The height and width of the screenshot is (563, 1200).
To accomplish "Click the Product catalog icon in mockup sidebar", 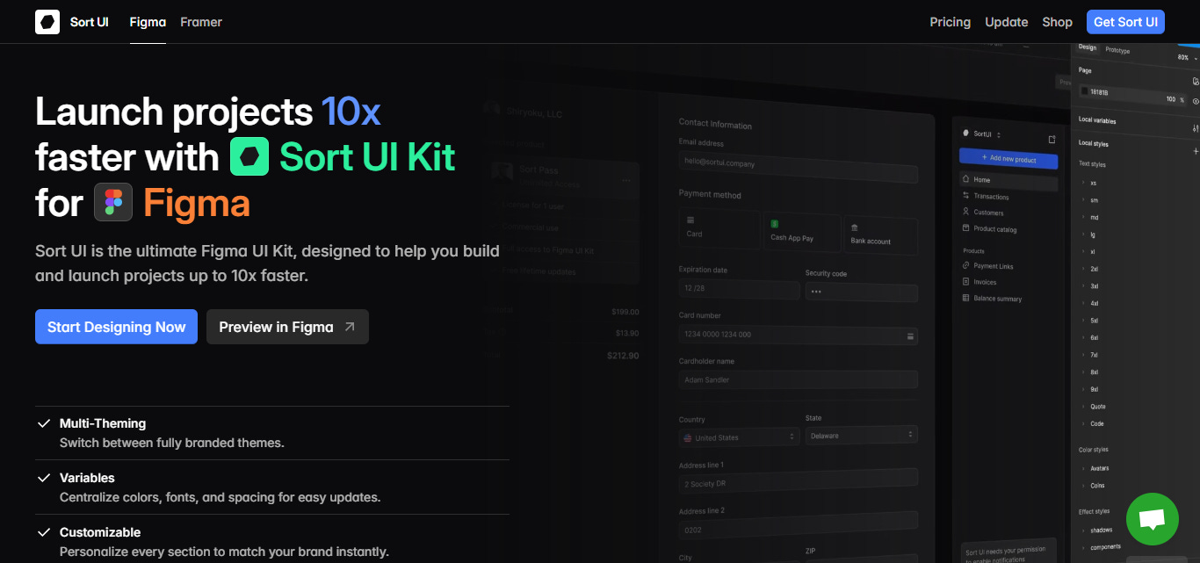I will [x=966, y=228].
